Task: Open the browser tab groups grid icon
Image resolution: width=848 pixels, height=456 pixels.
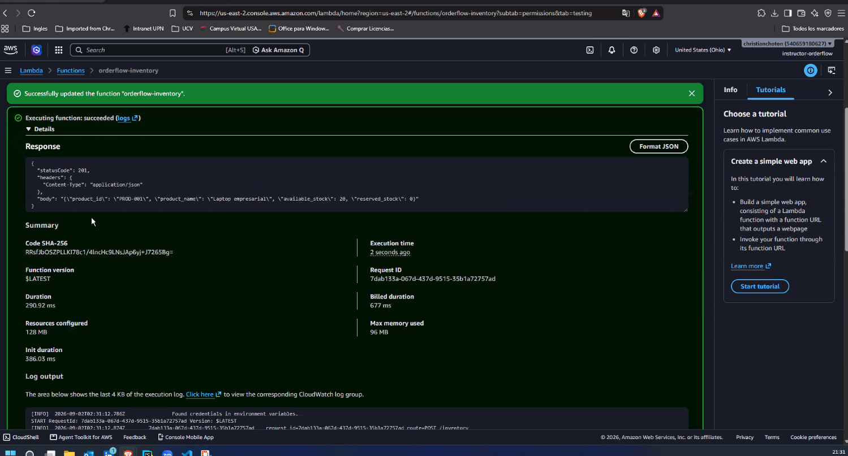Action: click(5, 28)
